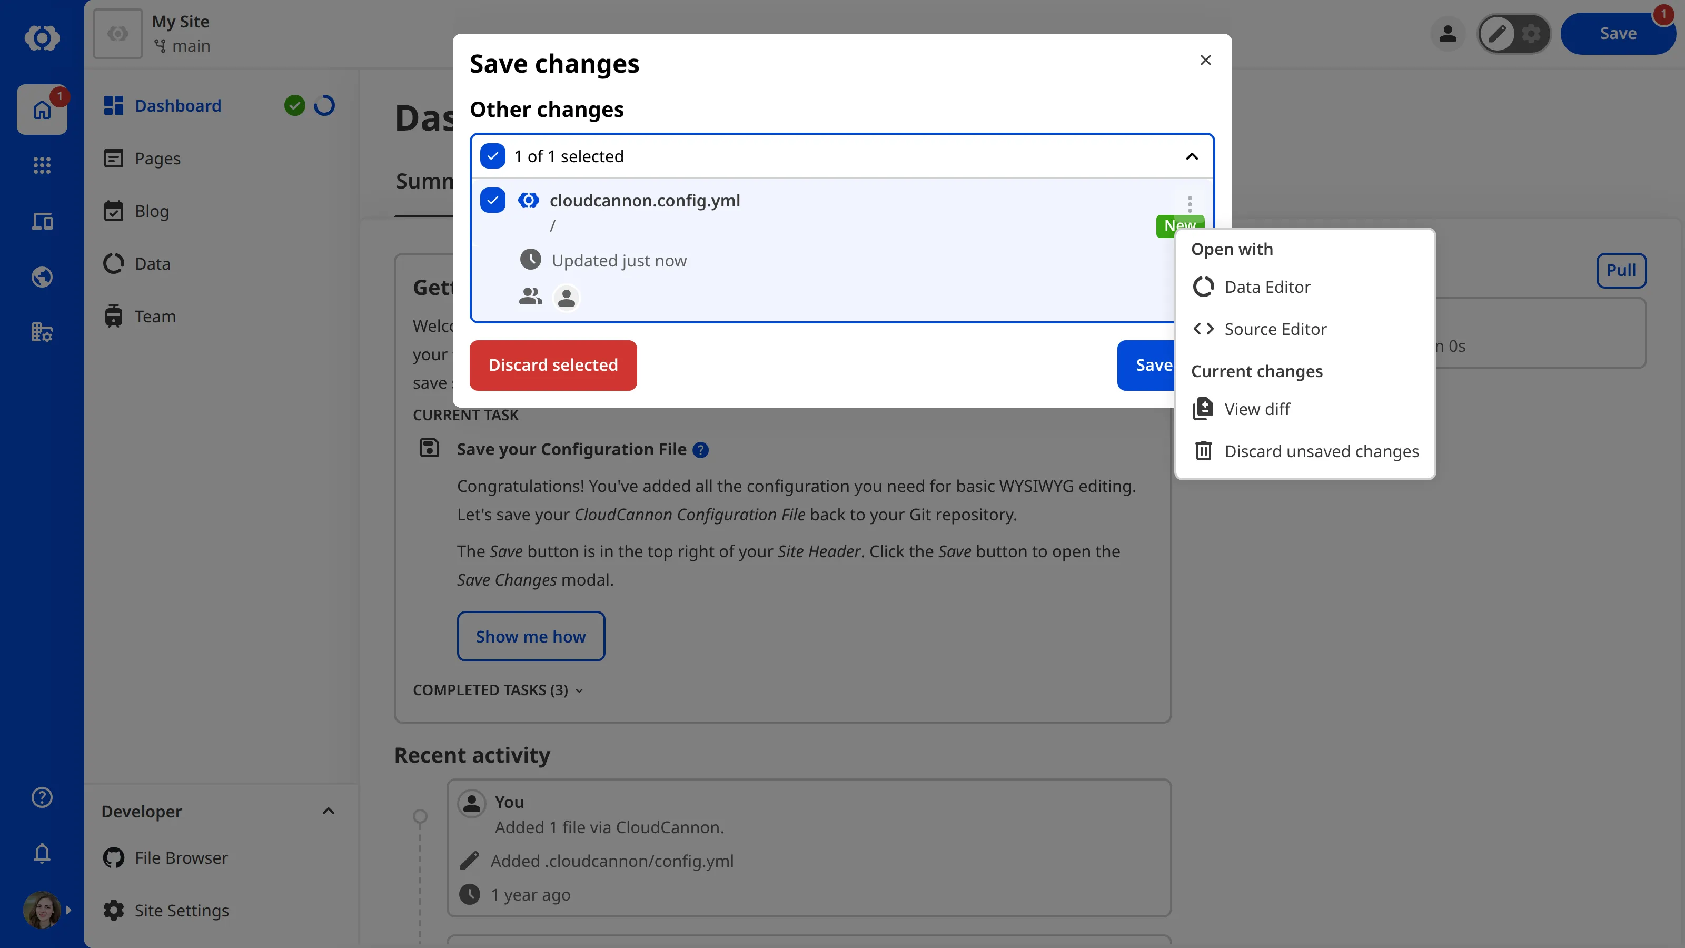The height and width of the screenshot is (948, 1685).
Task: Click the globe domains icon in left rail
Action: [x=42, y=276]
